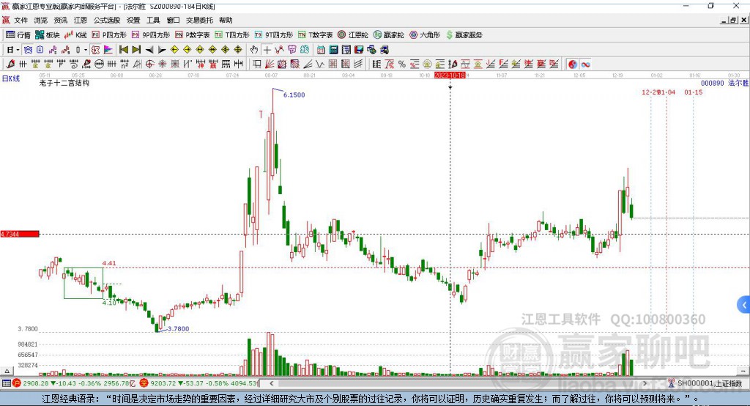Open the P数字表 number table
Image resolution: width=750 pixels, height=406 pixels.
(193, 35)
